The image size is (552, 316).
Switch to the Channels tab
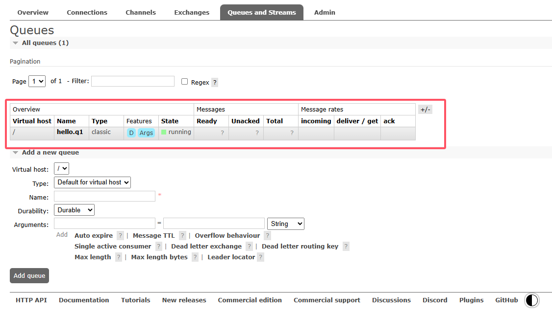(x=141, y=12)
